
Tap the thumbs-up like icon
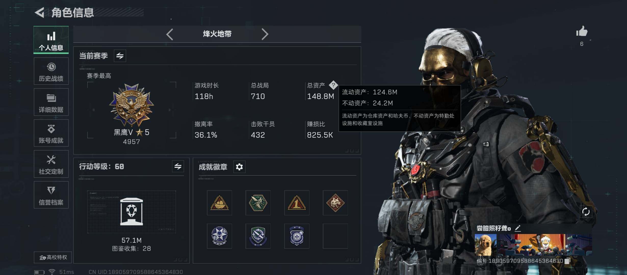pos(582,32)
